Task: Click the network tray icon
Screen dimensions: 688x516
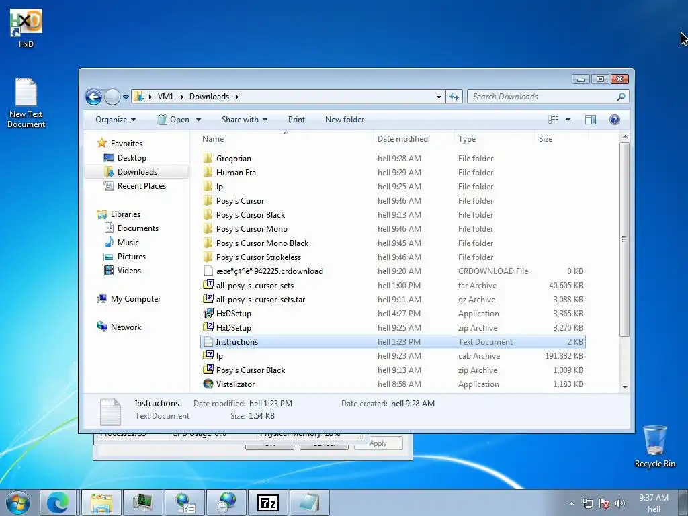Action: (587, 503)
